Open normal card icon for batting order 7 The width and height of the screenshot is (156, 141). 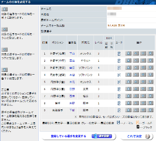(x=119, y=96)
